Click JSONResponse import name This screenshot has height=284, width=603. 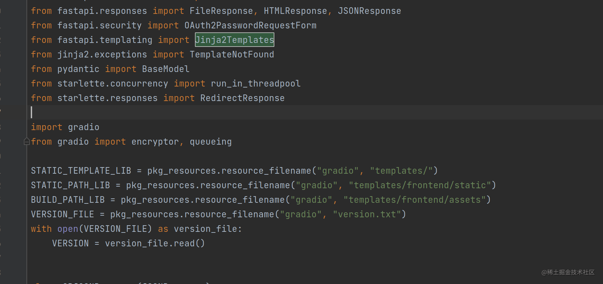point(369,11)
